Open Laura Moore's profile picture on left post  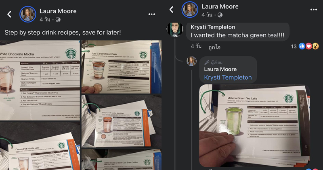[28, 14]
